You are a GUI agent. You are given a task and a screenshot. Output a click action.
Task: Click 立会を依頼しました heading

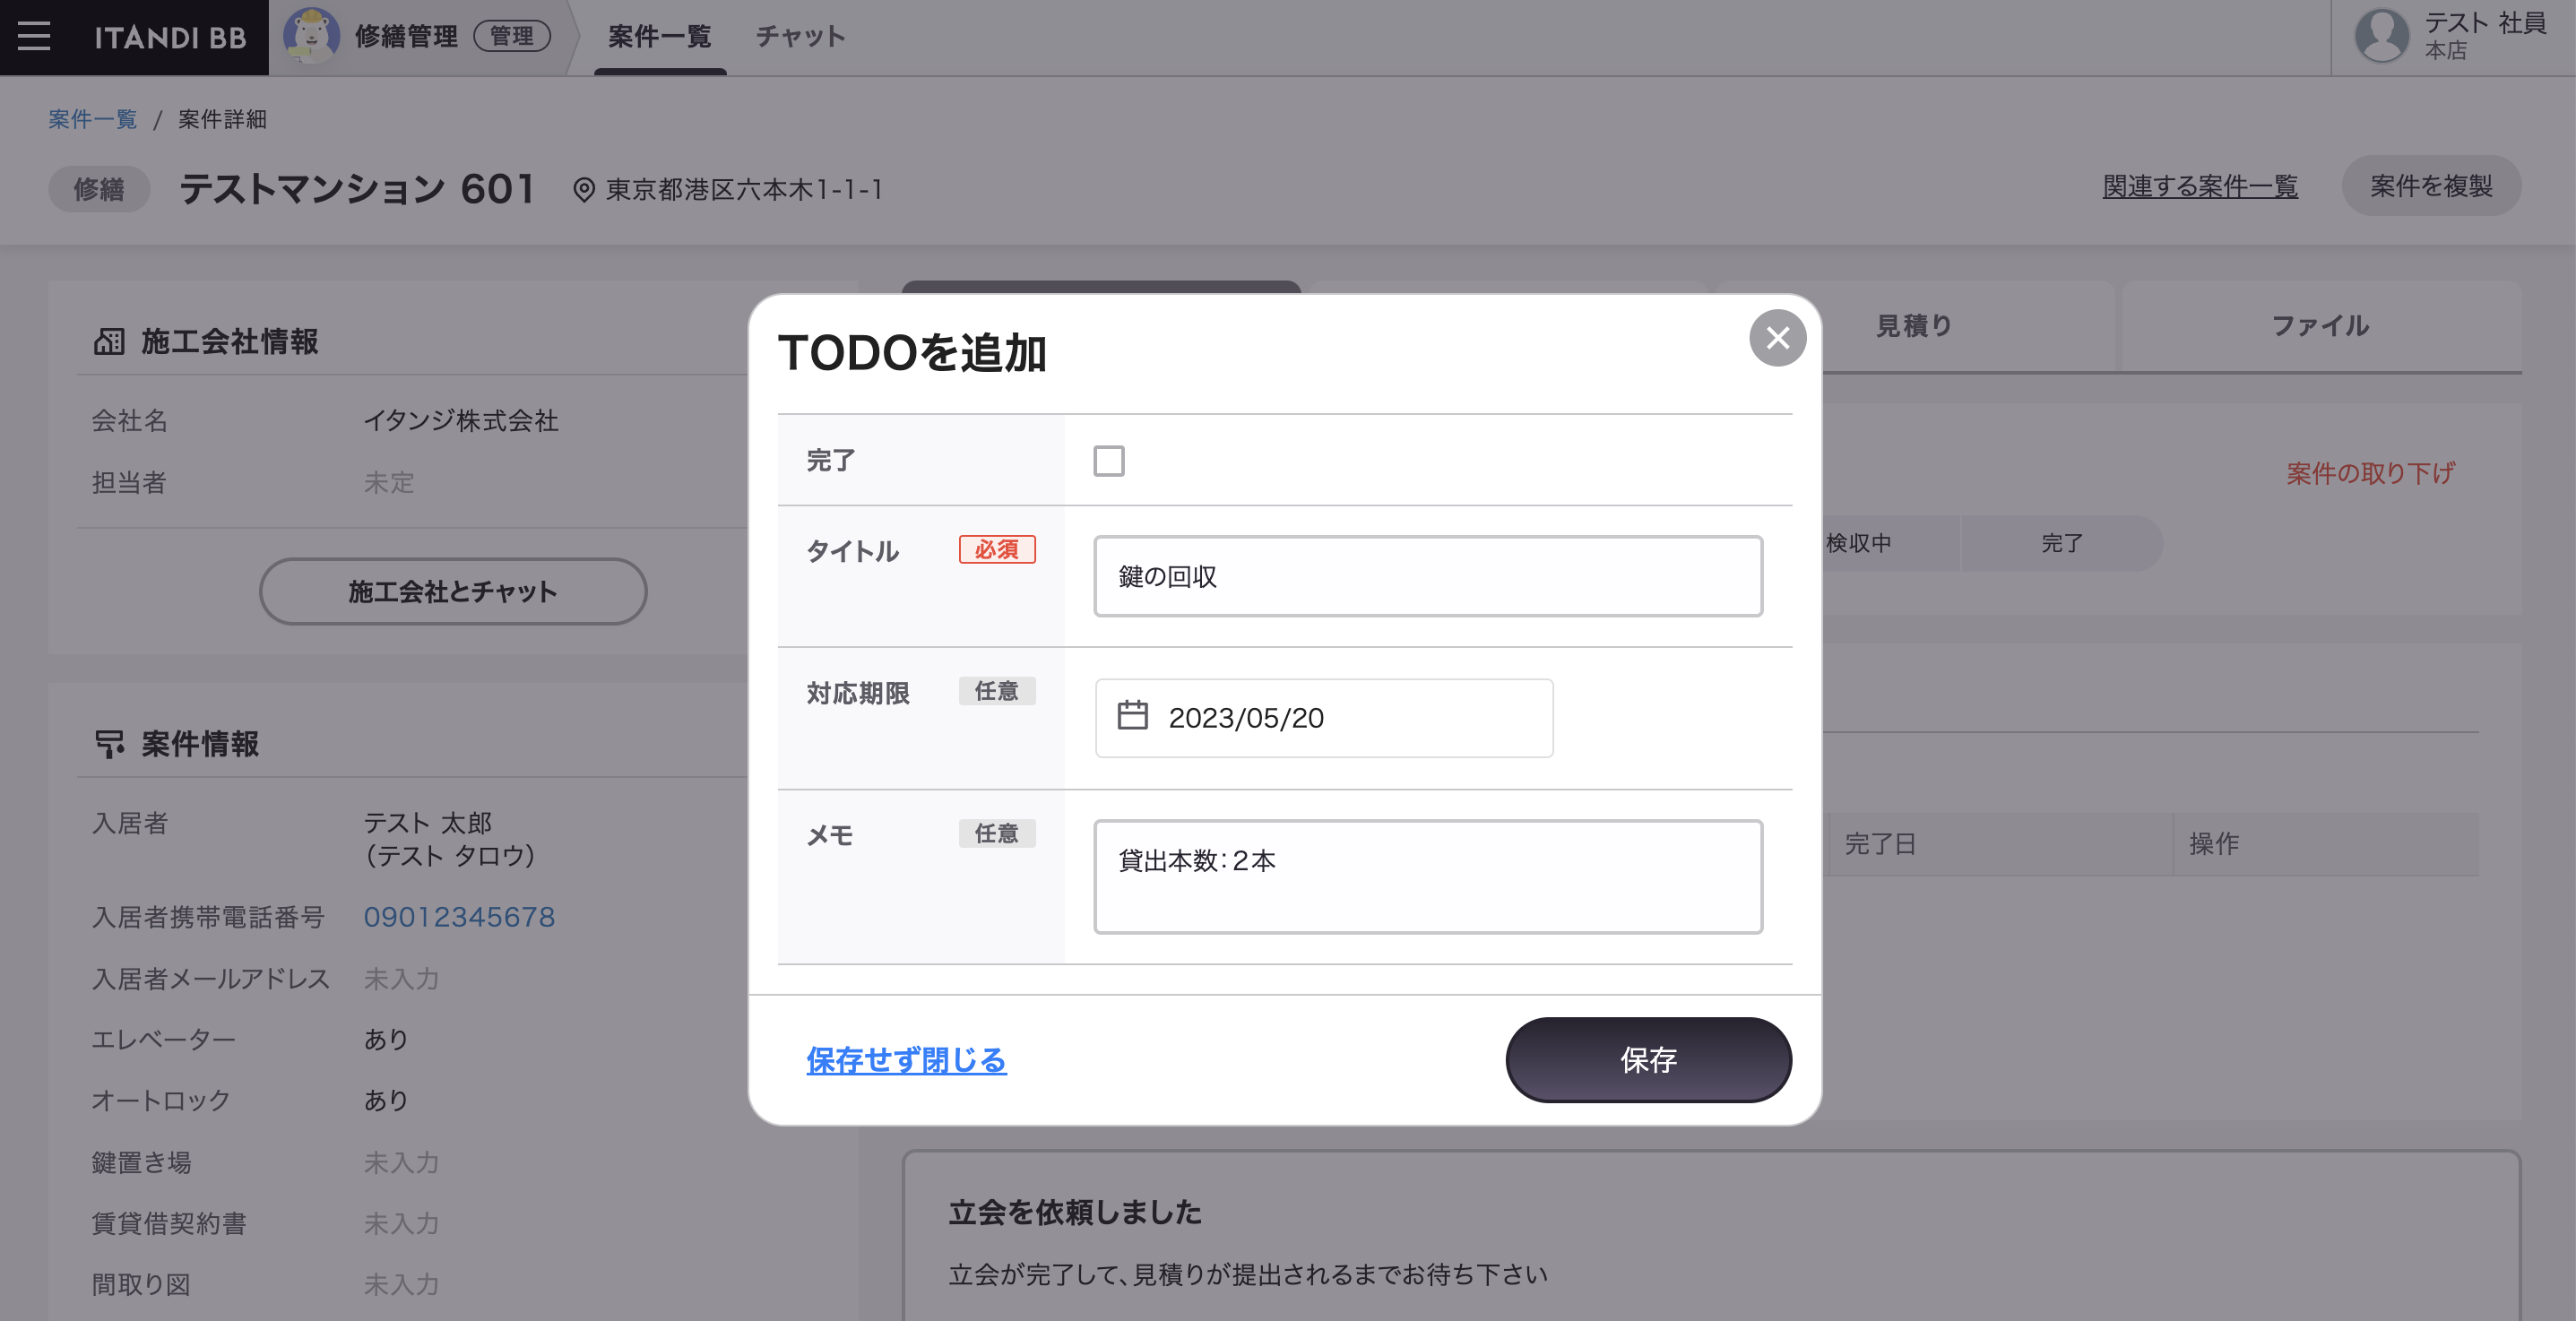point(1075,1213)
